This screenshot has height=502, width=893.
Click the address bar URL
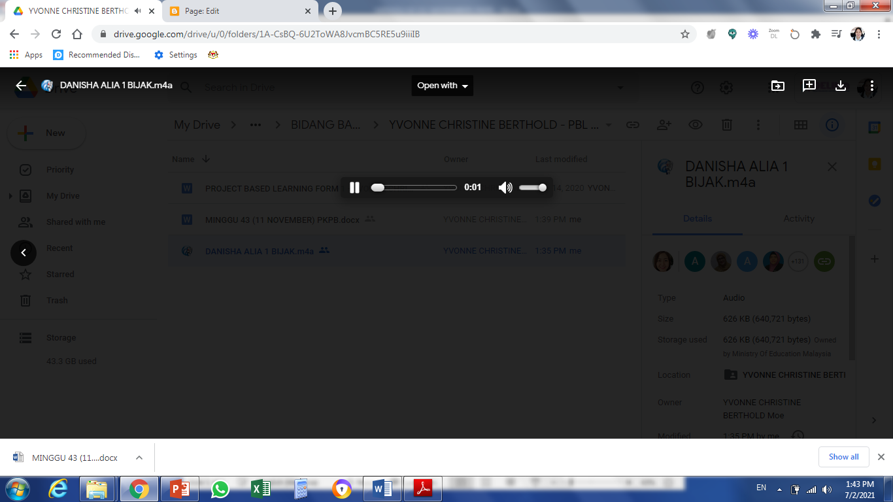[x=267, y=34]
